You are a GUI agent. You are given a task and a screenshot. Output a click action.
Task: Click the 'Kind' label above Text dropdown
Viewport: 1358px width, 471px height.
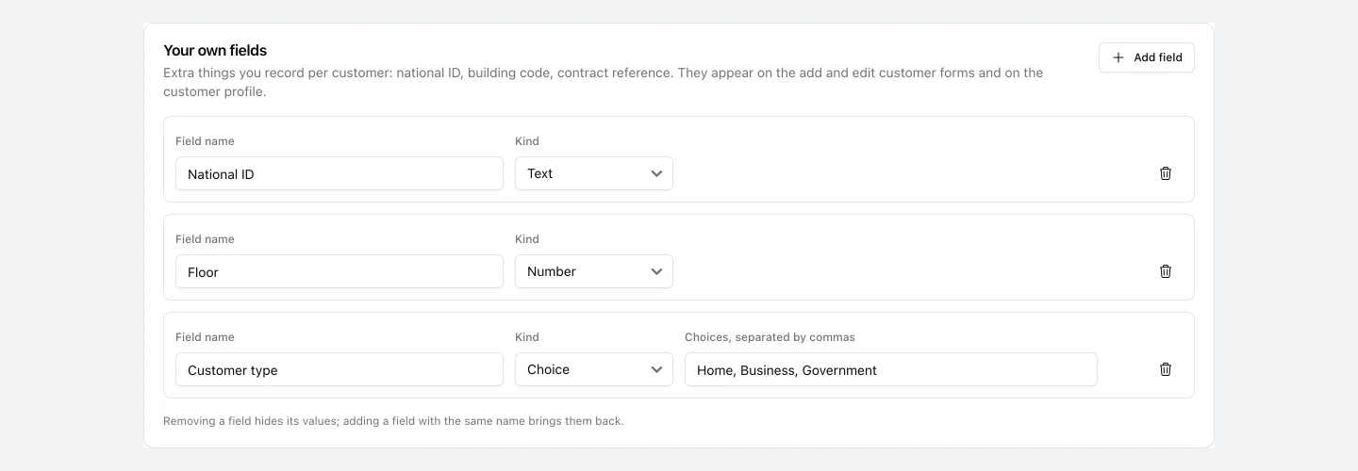[x=527, y=141]
